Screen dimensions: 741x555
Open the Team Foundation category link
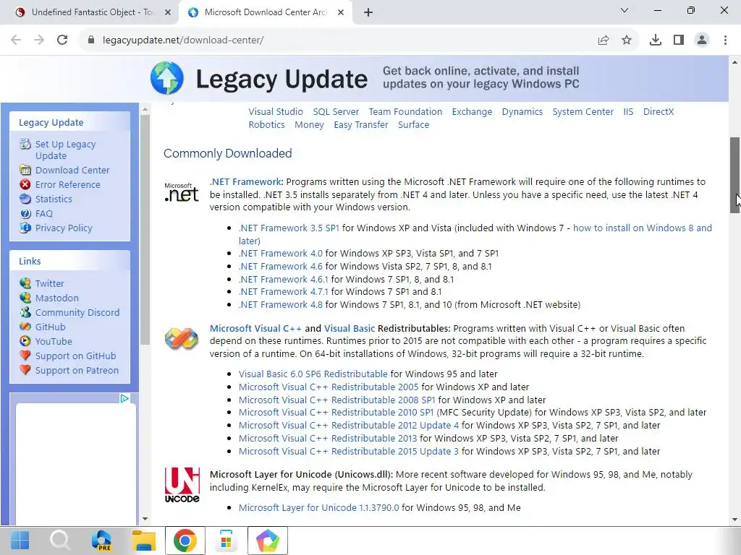405,112
